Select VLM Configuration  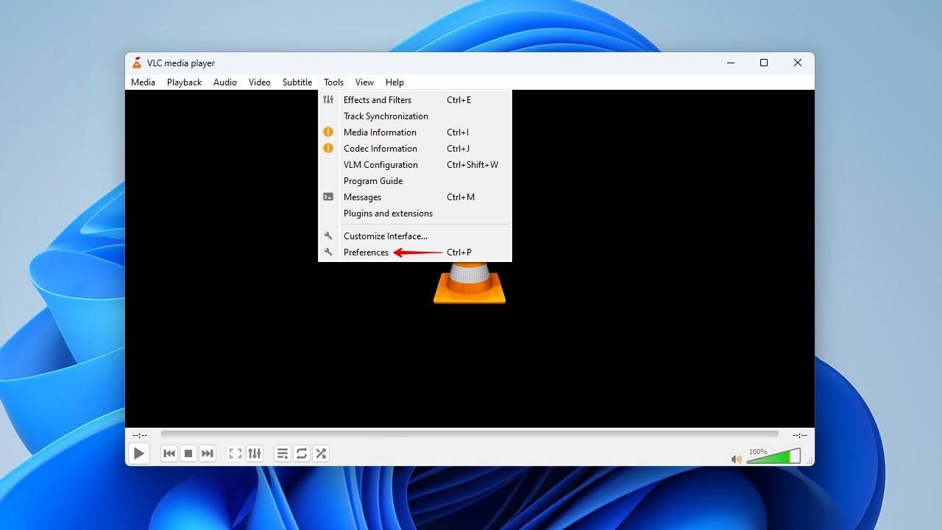415,165
